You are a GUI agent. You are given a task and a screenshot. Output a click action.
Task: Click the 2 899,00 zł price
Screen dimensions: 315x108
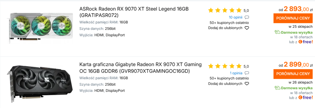[298, 64]
